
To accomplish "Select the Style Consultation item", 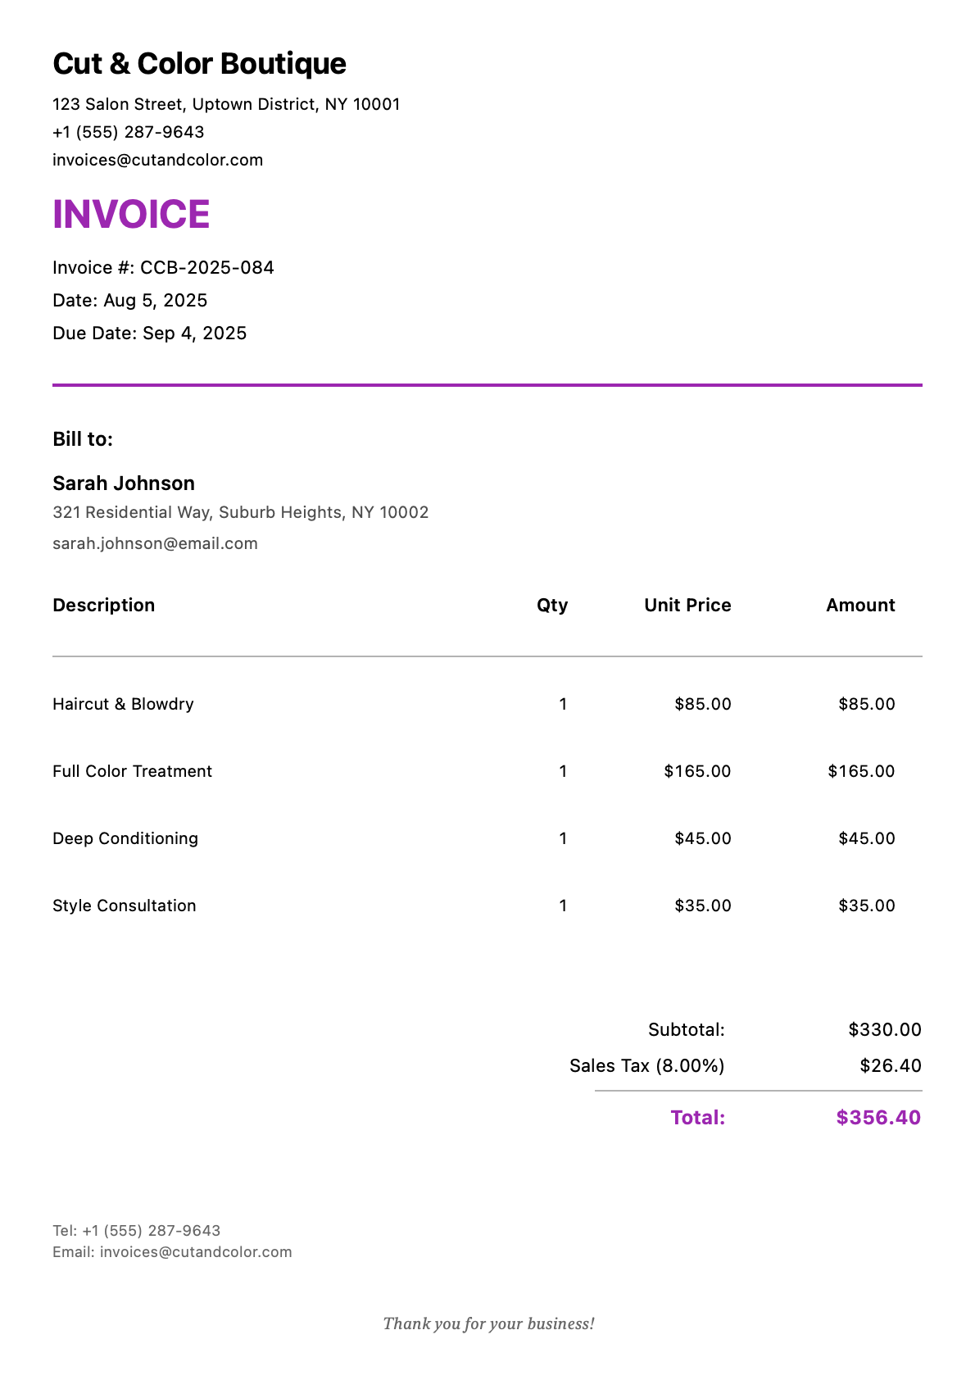I will 125,906.
